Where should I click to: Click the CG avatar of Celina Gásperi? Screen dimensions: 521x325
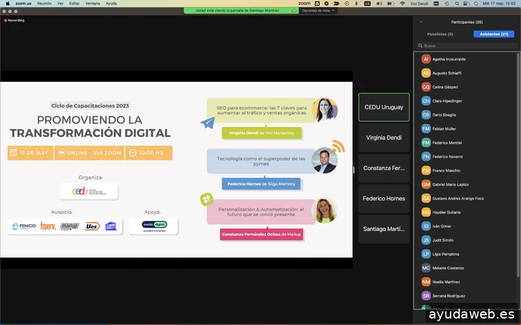click(x=426, y=87)
